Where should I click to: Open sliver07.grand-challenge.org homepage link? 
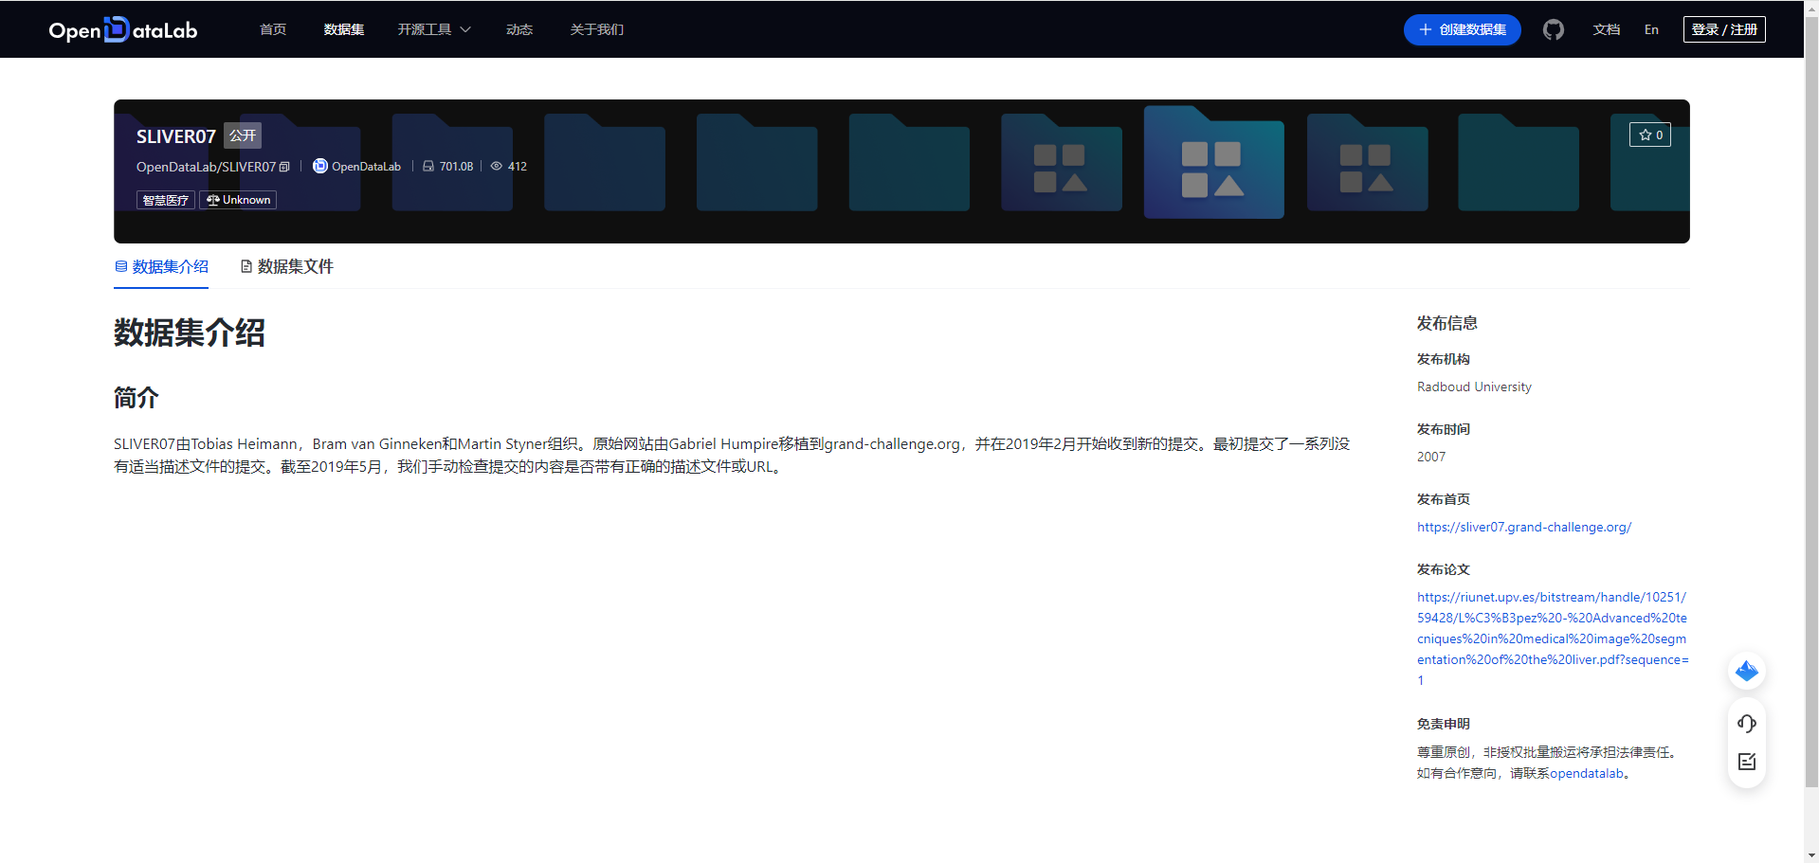[x=1524, y=527]
